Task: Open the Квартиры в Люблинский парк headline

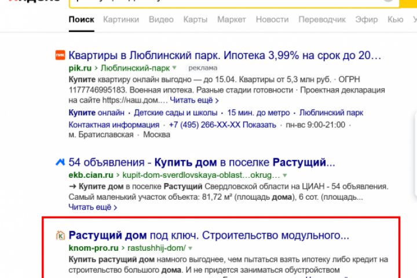Action: point(225,56)
